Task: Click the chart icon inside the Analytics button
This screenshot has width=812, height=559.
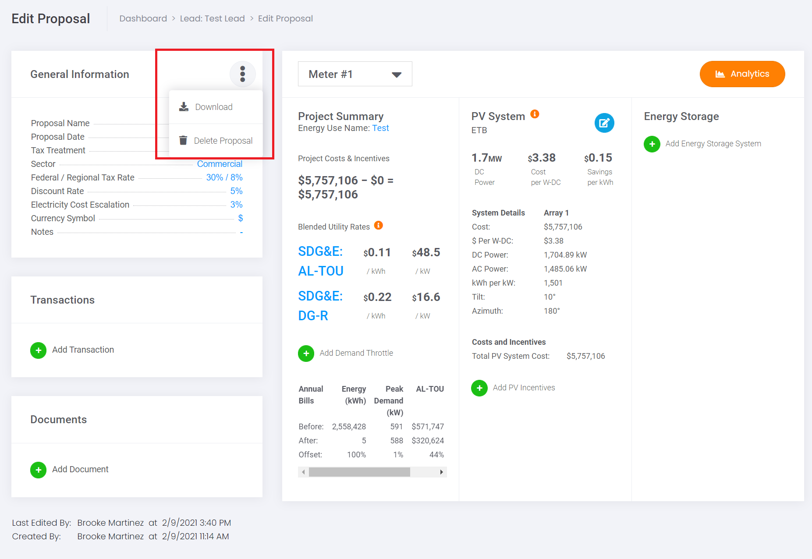Action: pyautogui.click(x=720, y=74)
